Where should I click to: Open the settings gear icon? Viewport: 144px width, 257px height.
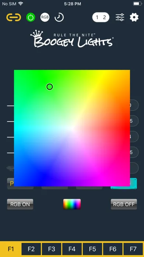pyautogui.click(x=134, y=17)
